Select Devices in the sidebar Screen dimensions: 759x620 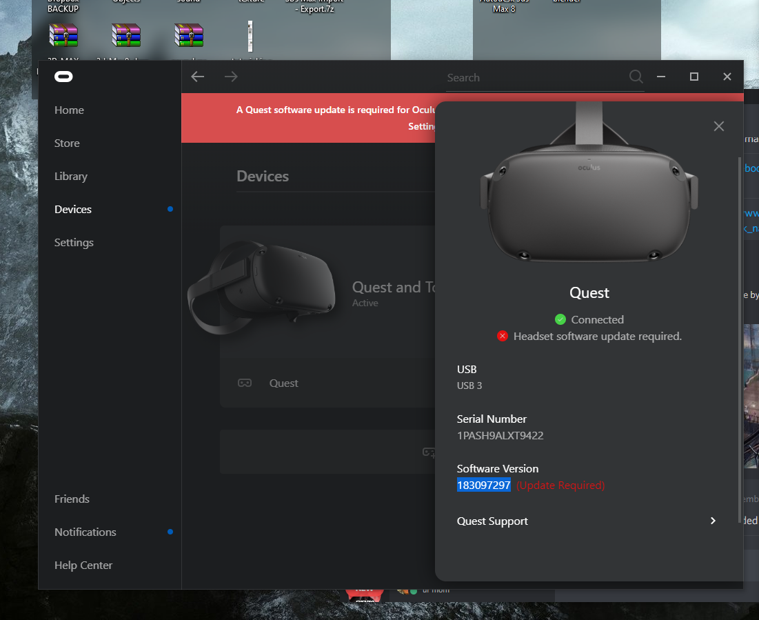73,209
